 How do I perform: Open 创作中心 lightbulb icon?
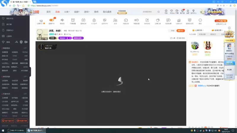click(193, 11)
